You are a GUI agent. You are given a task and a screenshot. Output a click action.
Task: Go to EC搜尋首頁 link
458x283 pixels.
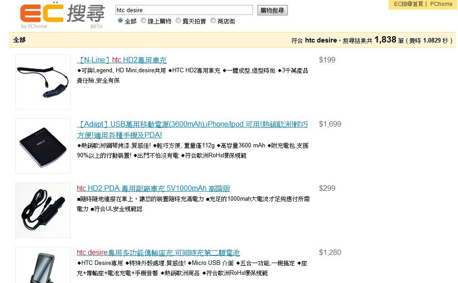408,4
